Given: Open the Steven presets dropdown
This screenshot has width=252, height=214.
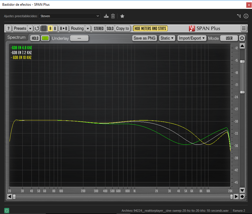Looking at the screenshot, I should (70, 16).
